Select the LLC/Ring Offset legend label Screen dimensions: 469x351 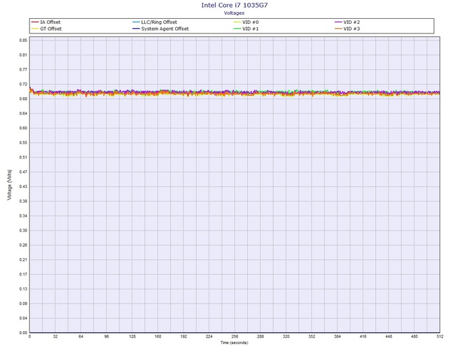point(159,22)
